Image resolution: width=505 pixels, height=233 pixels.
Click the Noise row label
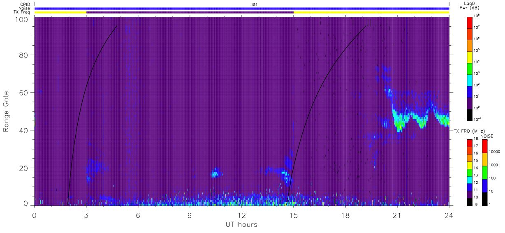(24, 8)
